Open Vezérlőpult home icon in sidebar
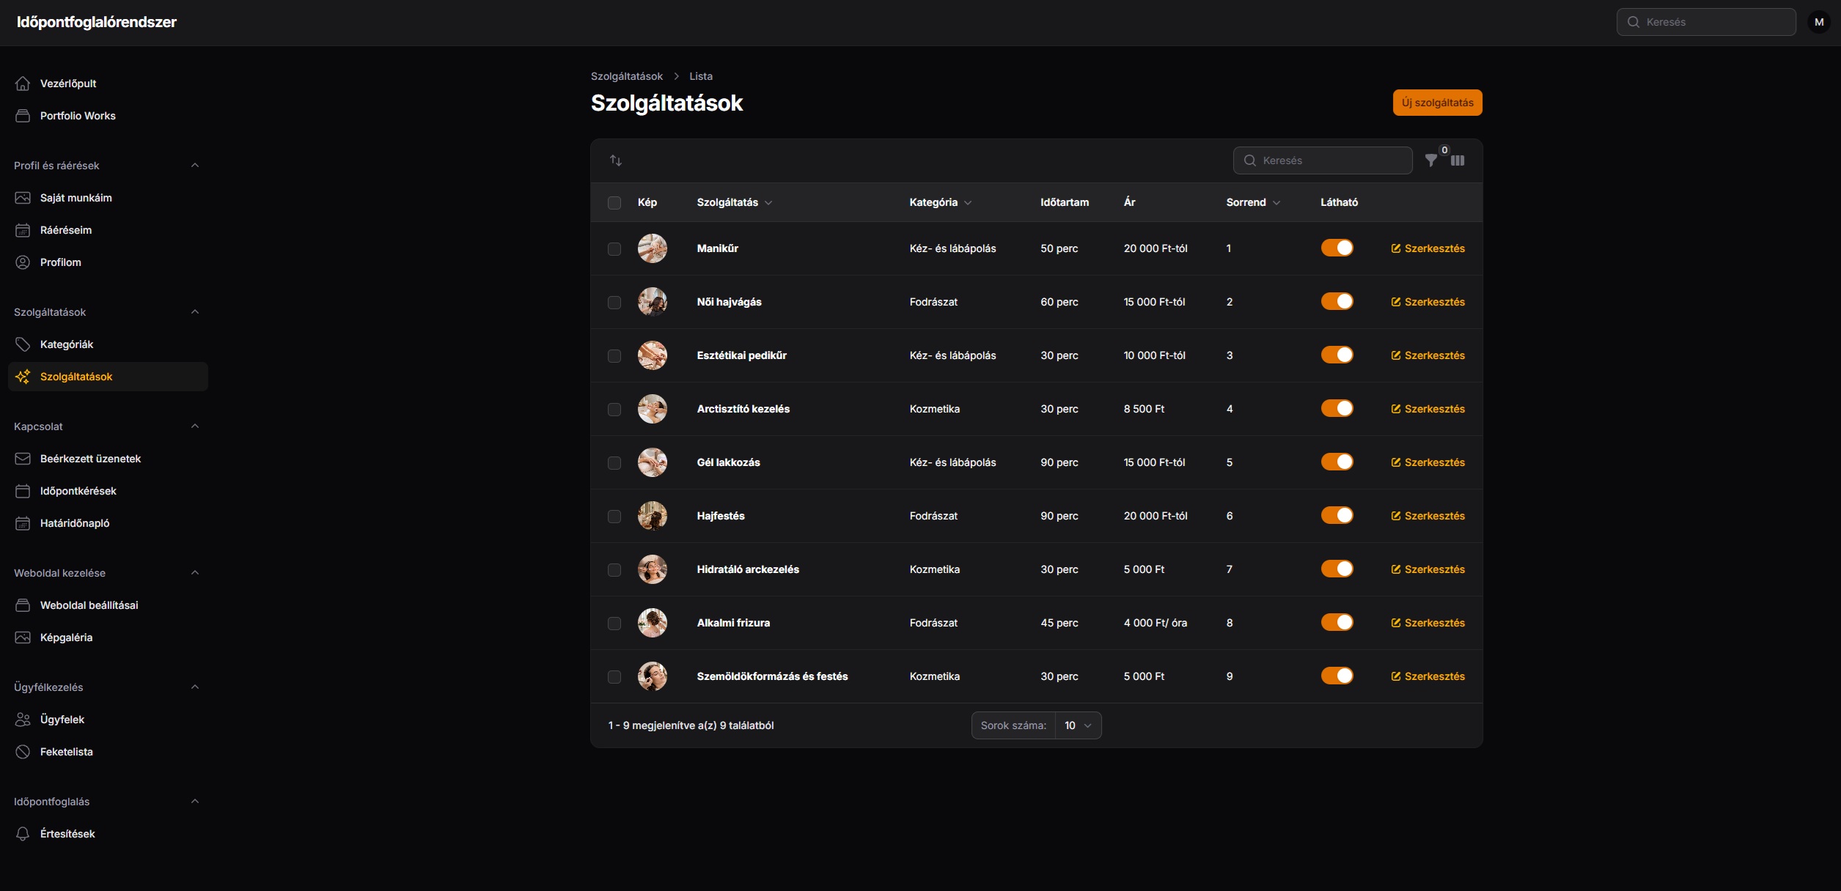1841x891 pixels. [23, 84]
